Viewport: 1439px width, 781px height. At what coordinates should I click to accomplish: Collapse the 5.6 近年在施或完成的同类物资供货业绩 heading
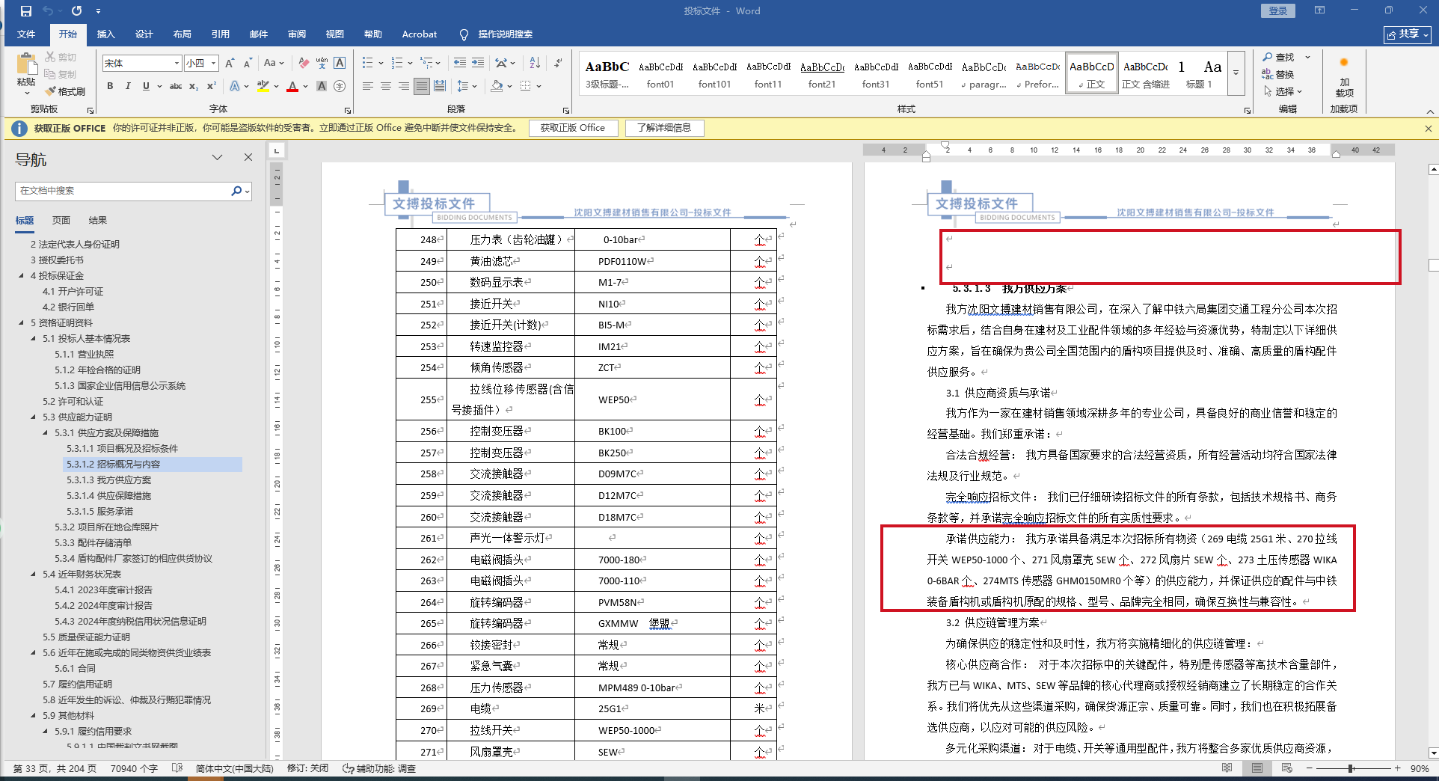point(34,653)
